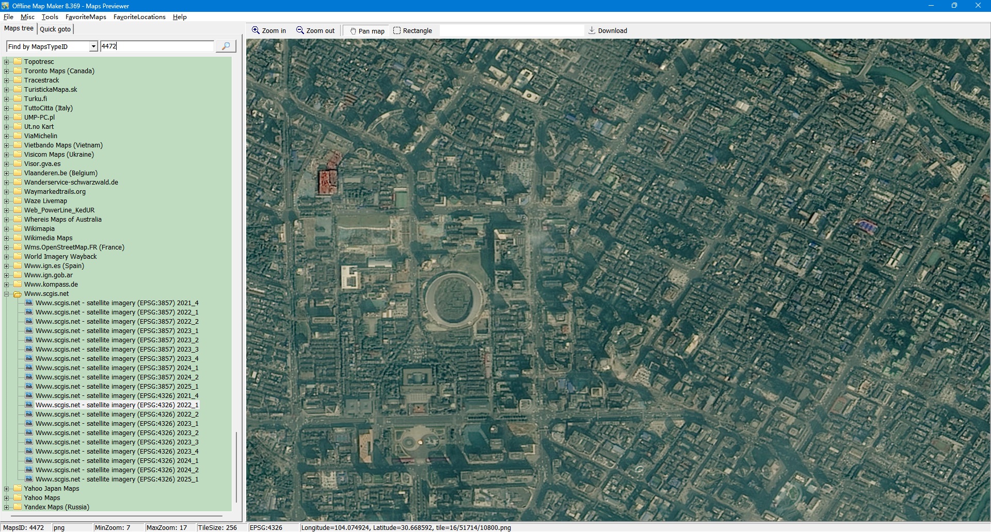
Task: Select satellite imagery (EPSG:4326) 2025_1
Action: pyautogui.click(x=117, y=479)
